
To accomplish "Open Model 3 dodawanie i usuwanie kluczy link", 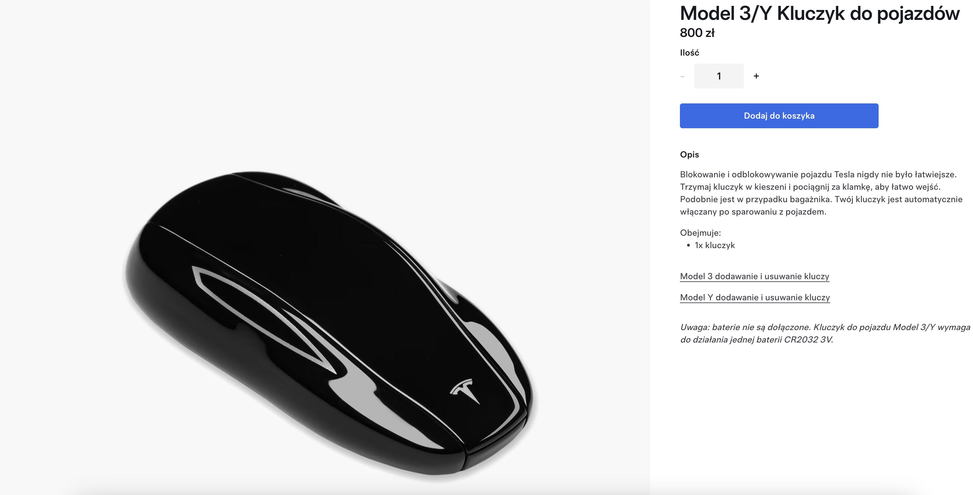I will [754, 276].
